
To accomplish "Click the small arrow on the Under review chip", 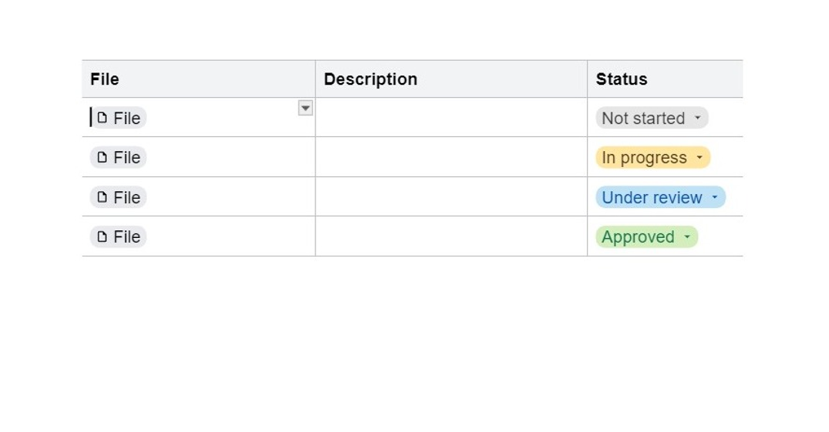I will 714,197.
